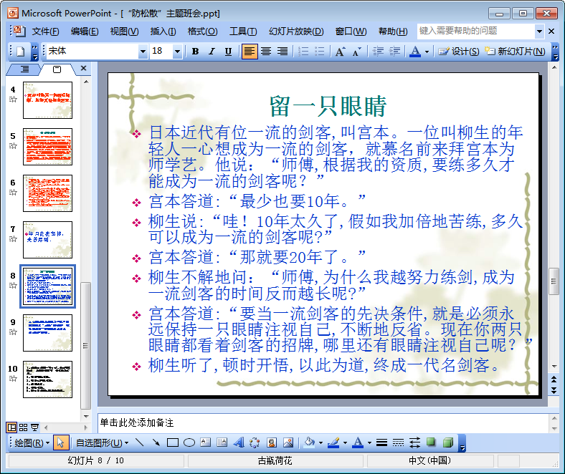Open the 帮助(H) menu
565x474 pixels.
393,32
